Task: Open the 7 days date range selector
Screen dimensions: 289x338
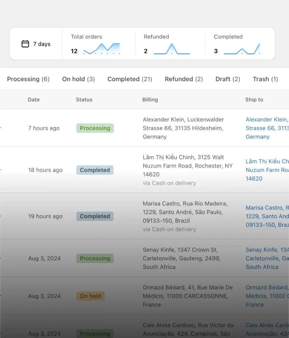Action: [x=36, y=44]
